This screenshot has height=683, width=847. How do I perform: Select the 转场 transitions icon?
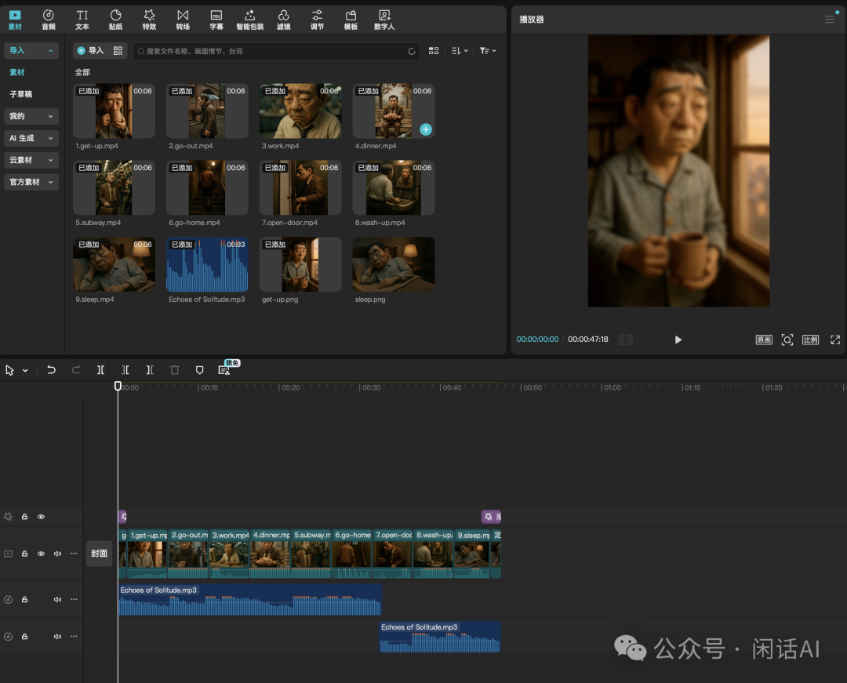(x=183, y=20)
